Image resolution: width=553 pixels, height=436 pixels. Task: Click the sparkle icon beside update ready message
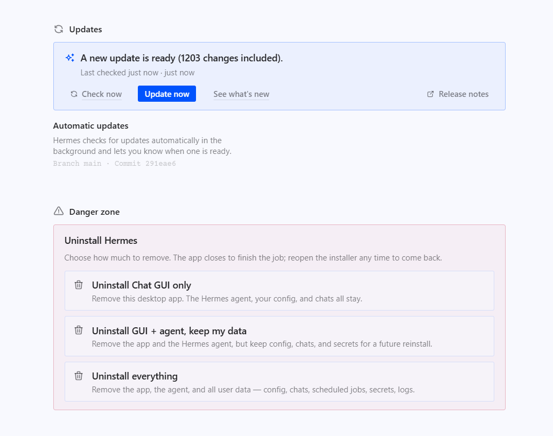70,58
